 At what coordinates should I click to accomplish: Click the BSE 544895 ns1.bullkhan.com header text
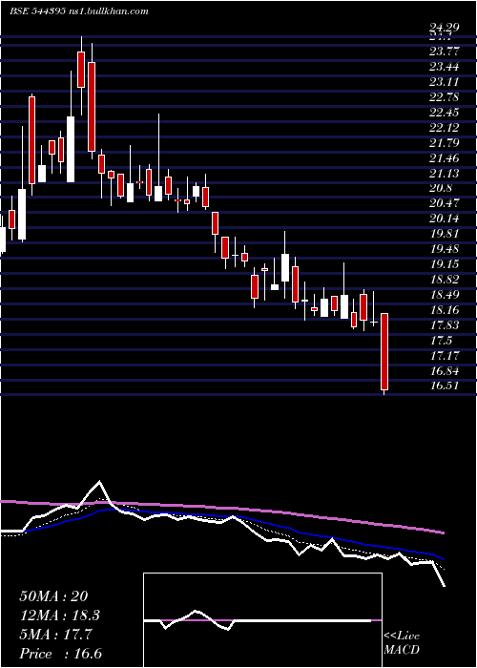click(x=79, y=11)
